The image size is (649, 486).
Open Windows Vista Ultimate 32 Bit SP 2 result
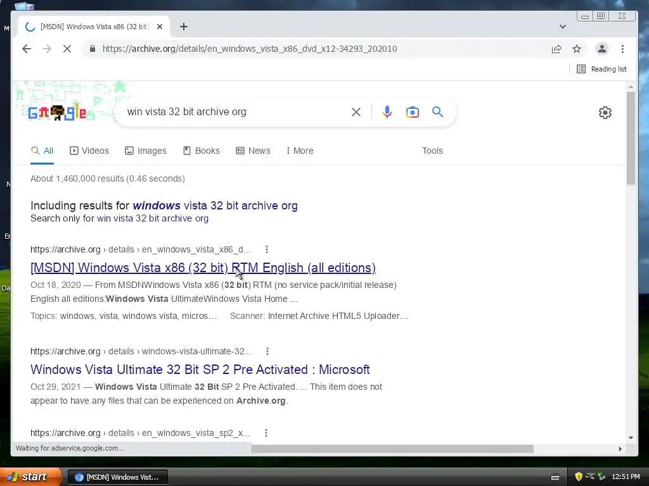(x=200, y=370)
